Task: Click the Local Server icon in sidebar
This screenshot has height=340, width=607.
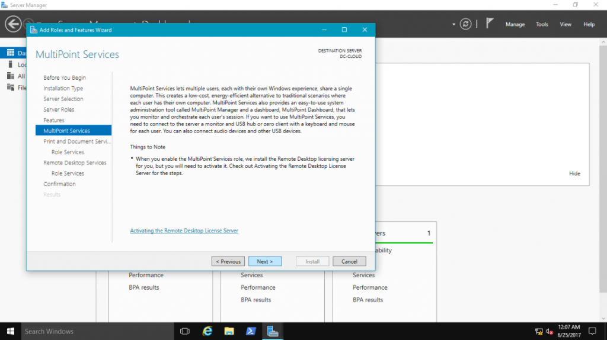Action: [11, 64]
